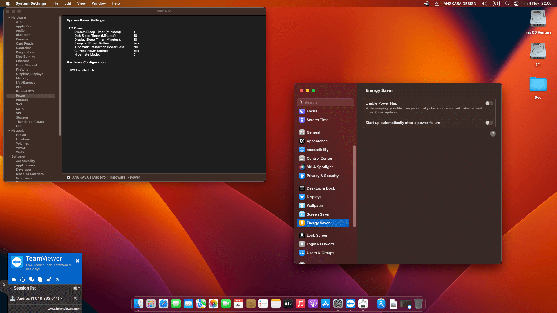The height and width of the screenshot is (313, 557).
Task: Open Privacy & Security settings
Action: pyautogui.click(x=323, y=176)
